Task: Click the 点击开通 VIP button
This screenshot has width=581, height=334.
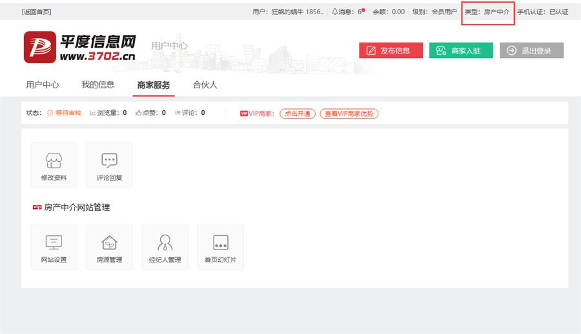Action: tap(297, 113)
